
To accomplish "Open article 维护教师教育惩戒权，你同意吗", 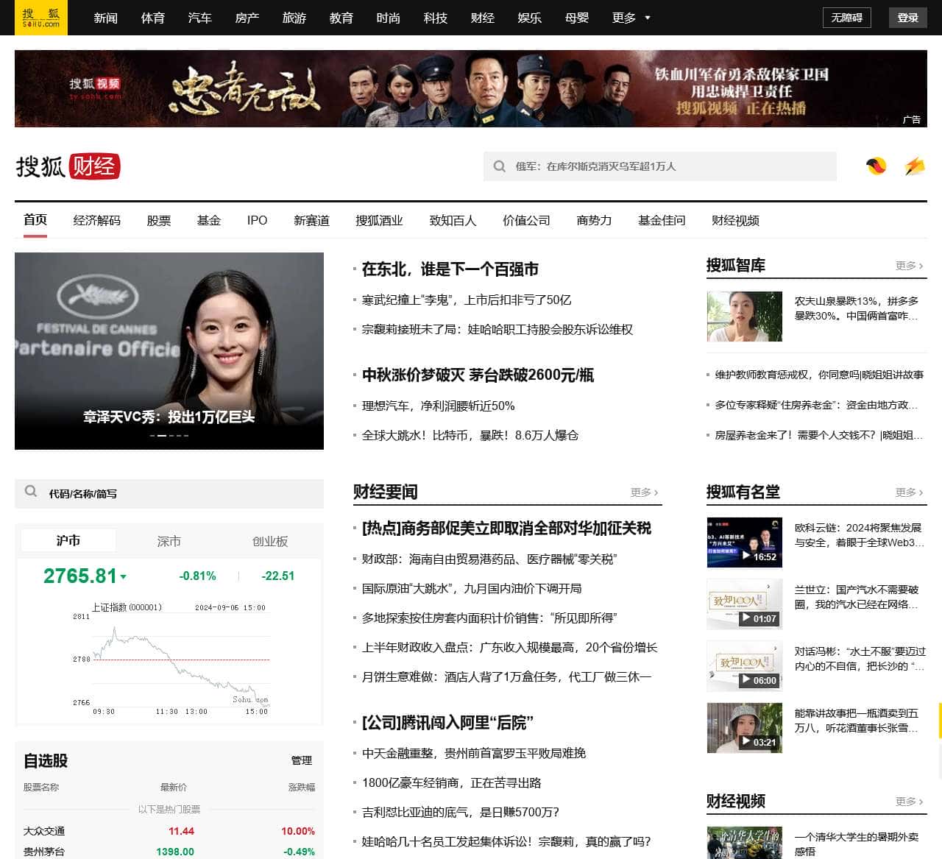I will (x=818, y=375).
